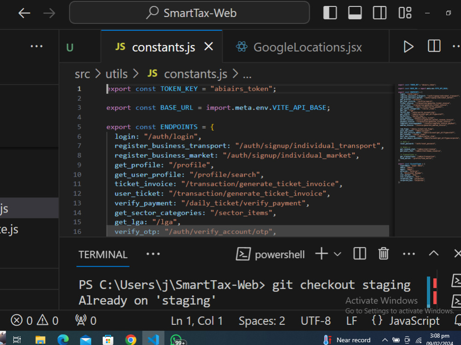Open Microsoft Store from taskbar

click(x=108, y=340)
